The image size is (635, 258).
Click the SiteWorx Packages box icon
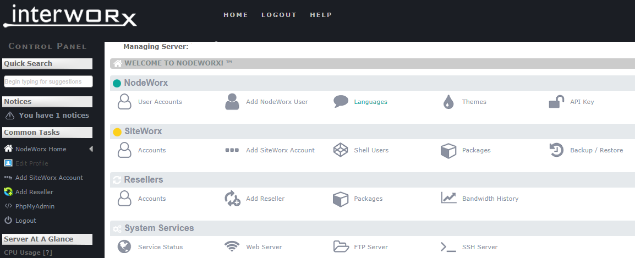448,150
